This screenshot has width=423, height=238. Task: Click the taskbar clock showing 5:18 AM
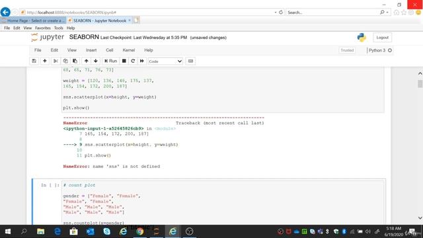click(x=393, y=229)
